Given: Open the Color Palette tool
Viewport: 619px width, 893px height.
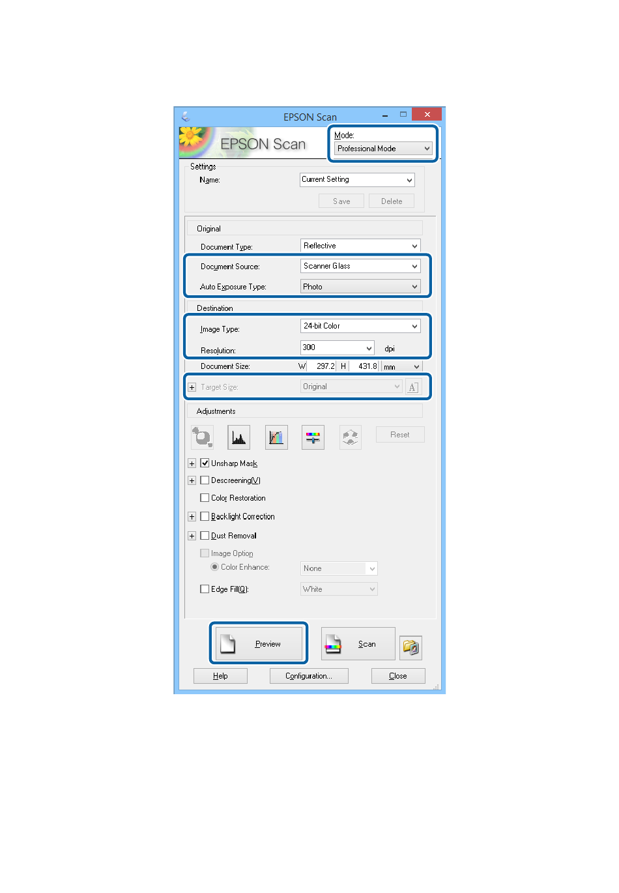Looking at the screenshot, I should click(x=351, y=437).
